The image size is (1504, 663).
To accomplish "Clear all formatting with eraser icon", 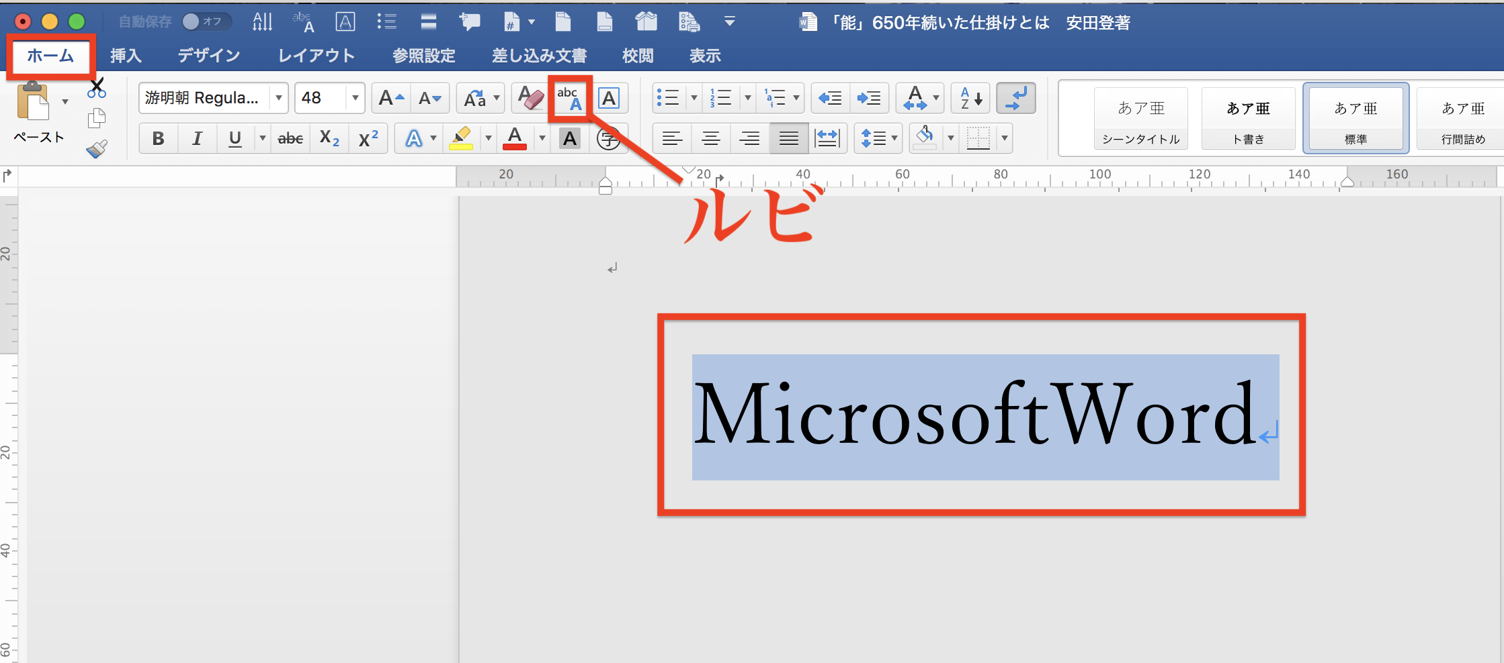I will tap(531, 99).
